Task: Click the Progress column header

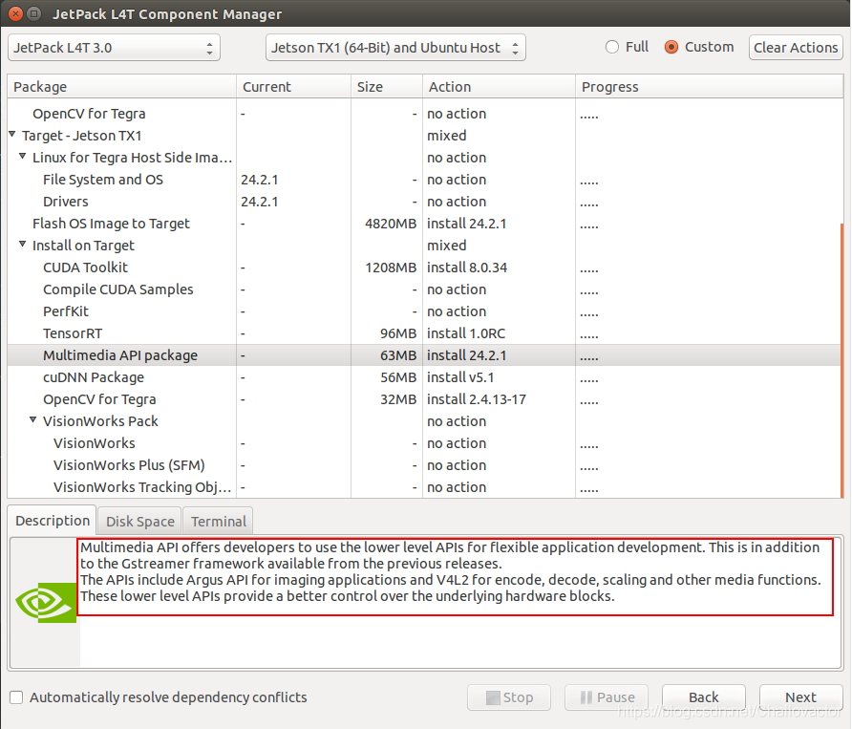Action: tap(709, 87)
